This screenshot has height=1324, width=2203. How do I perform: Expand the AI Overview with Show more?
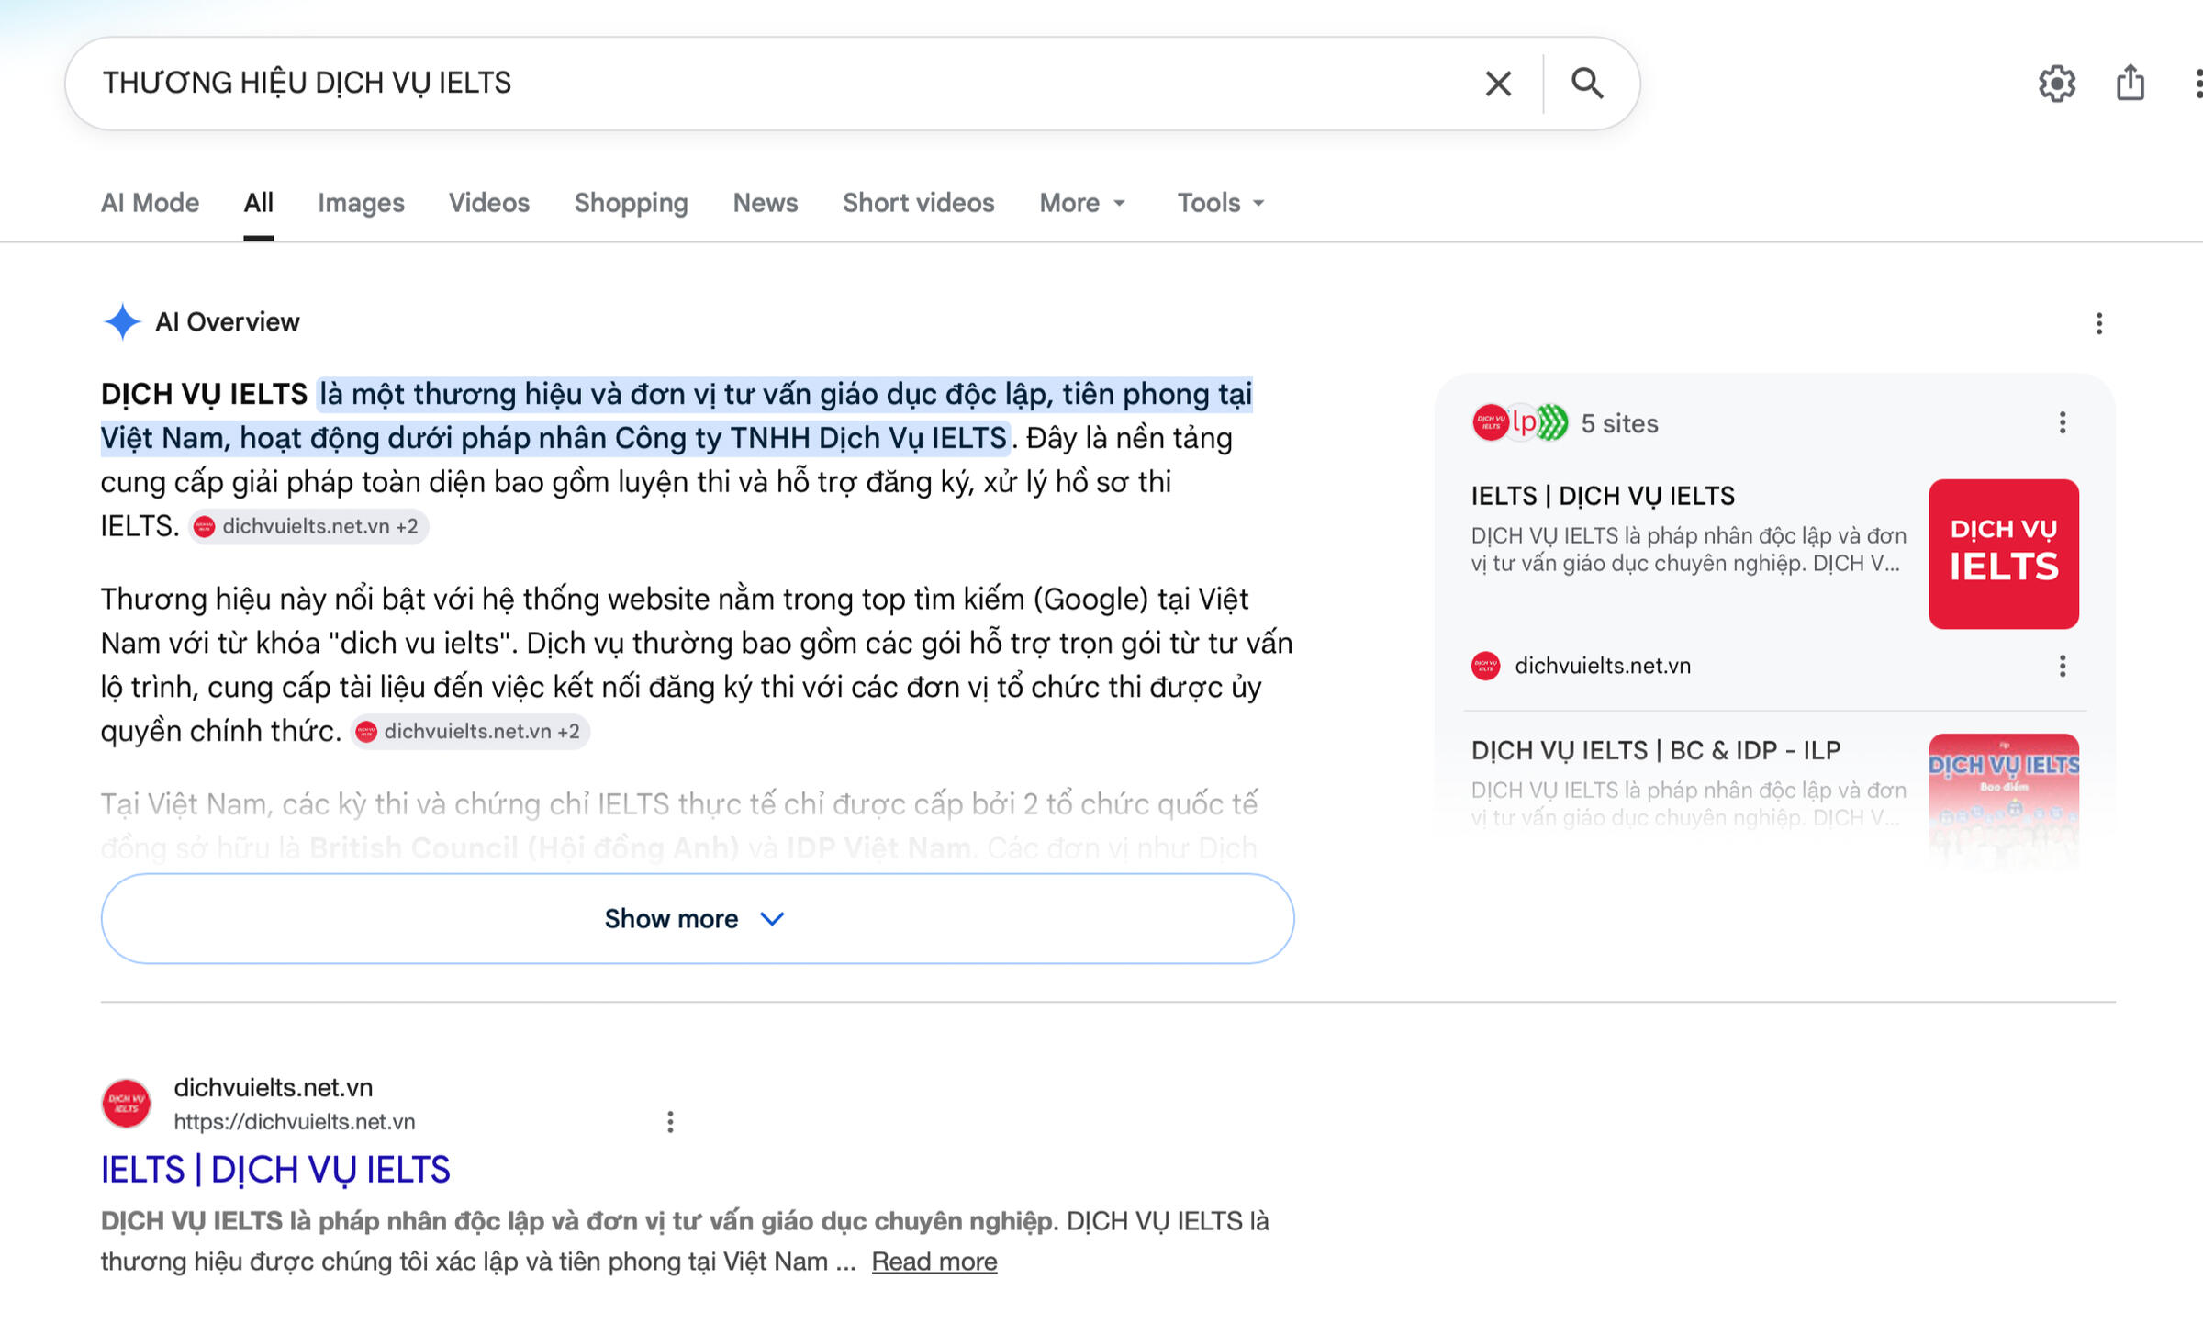(x=698, y=918)
